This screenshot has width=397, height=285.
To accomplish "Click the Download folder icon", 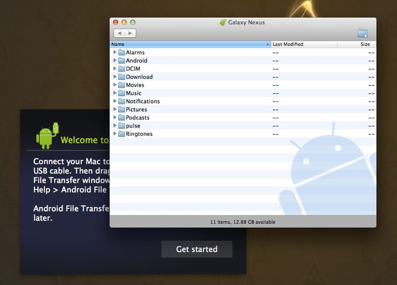I will pos(122,77).
